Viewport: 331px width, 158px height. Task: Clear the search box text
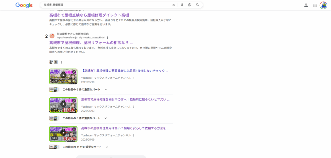pos(173,5)
